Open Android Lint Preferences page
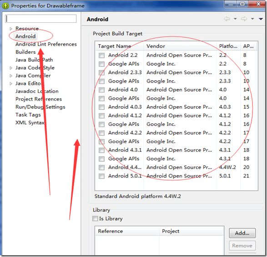Screen dimensions: 267x257 [x=46, y=44]
